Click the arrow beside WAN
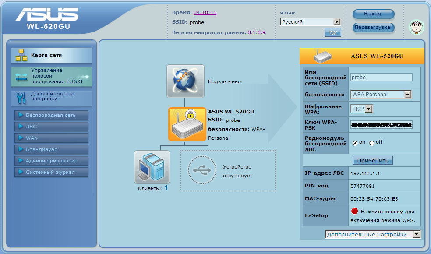The height and width of the screenshot is (254, 431). pyautogui.click(x=21, y=138)
